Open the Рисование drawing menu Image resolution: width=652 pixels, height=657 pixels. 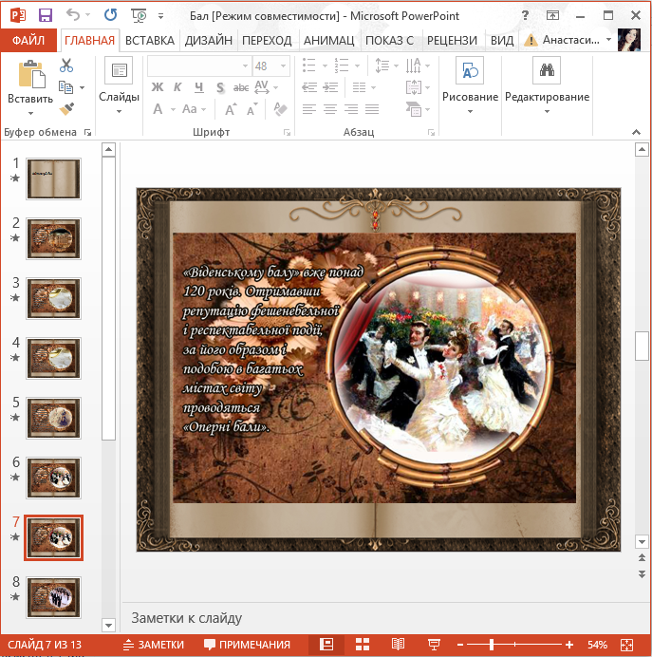click(470, 86)
